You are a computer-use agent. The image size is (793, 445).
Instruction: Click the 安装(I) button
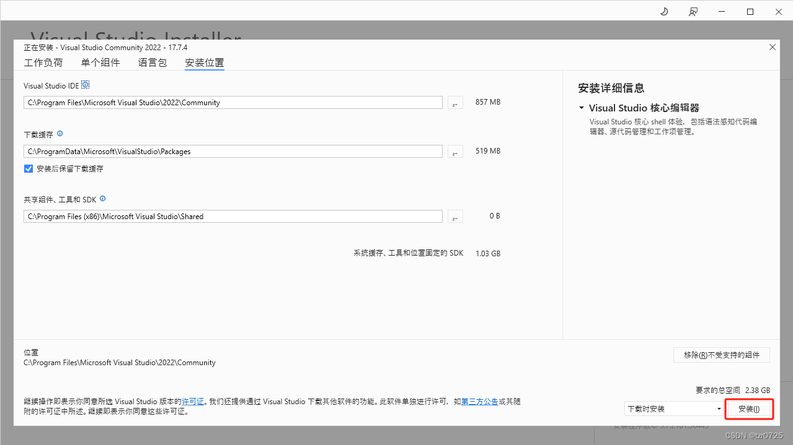pos(749,409)
